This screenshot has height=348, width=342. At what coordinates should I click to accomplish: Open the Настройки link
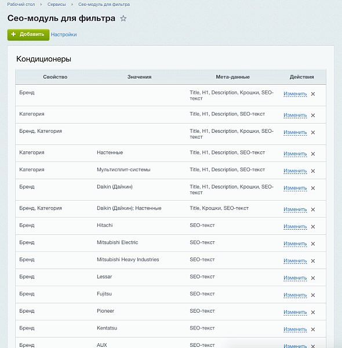[x=64, y=35]
